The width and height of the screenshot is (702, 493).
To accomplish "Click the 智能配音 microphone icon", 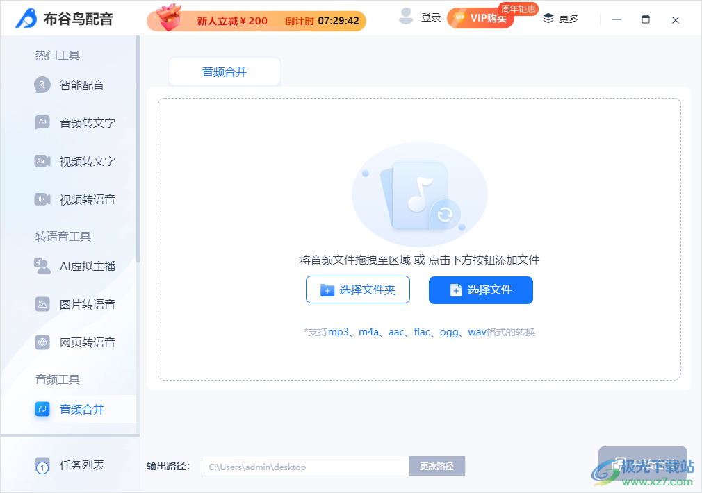I will (42, 85).
